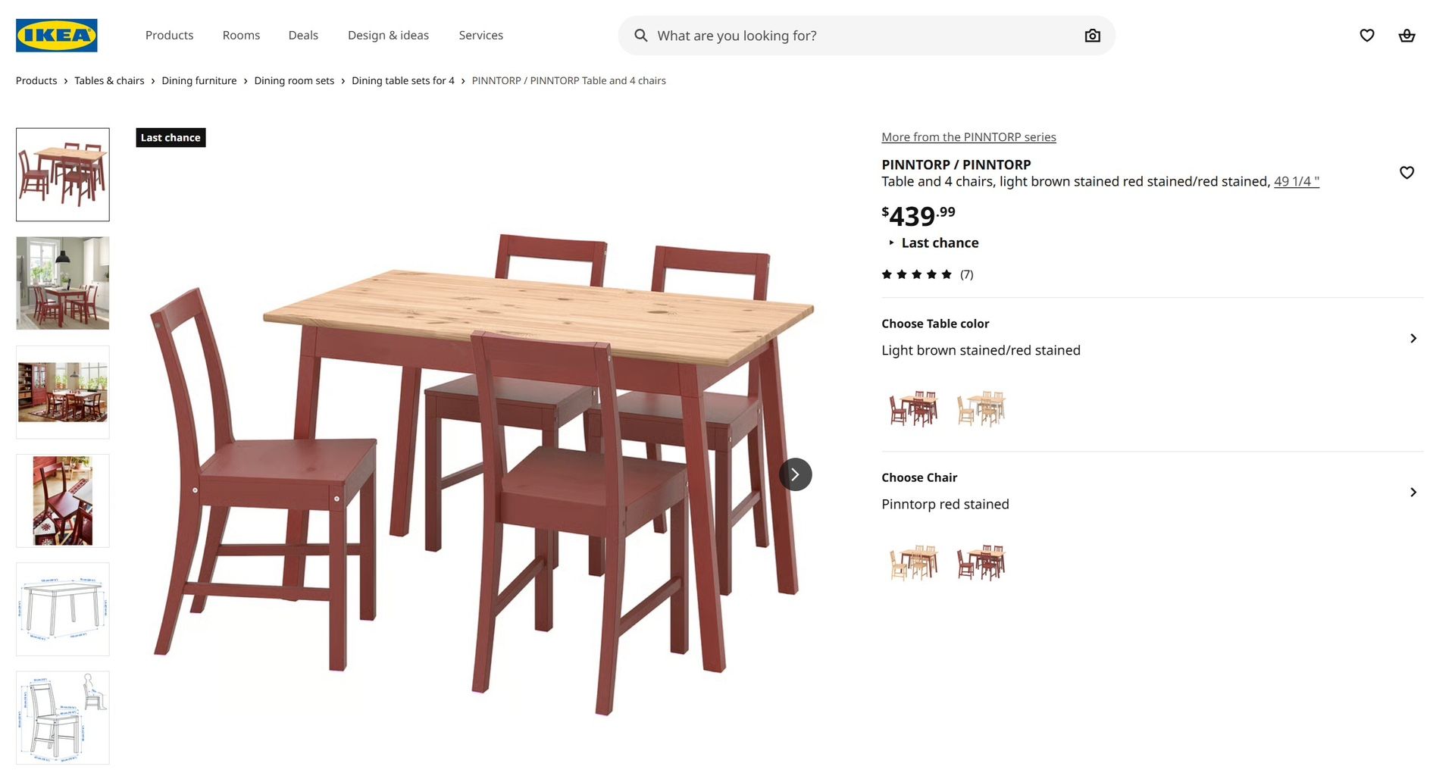Viewport: 1455px width, 779px height.
Task: Open the Products menu
Action: [169, 36]
